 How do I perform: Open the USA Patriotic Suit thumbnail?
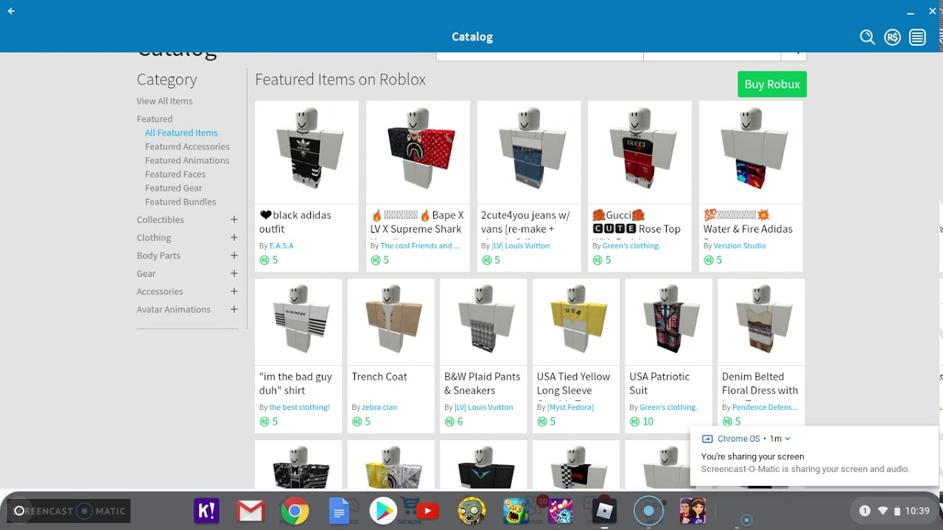coord(668,322)
